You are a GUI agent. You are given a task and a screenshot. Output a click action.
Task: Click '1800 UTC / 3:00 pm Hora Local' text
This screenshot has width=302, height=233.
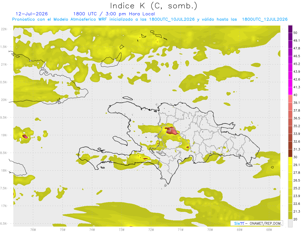(x=114, y=14)
